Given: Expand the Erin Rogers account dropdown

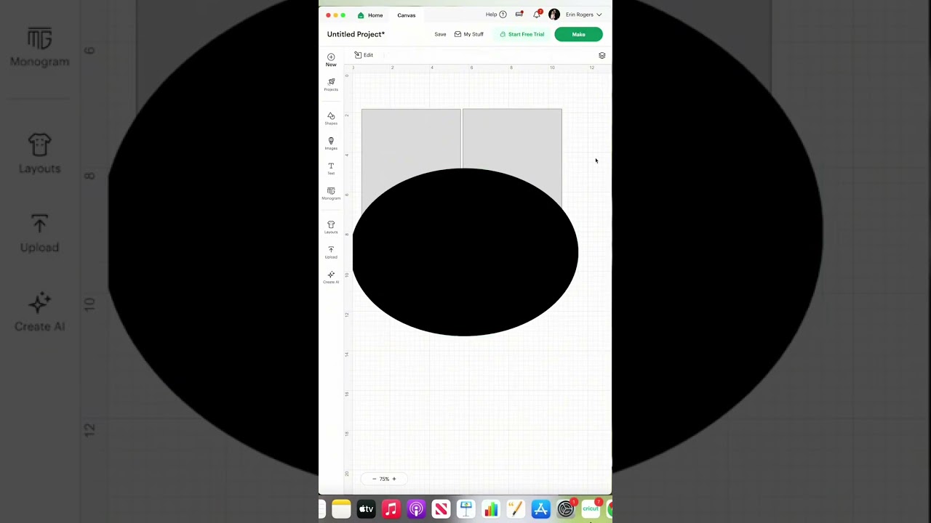Looking at the screenshot, I should [x=599, y=15].
